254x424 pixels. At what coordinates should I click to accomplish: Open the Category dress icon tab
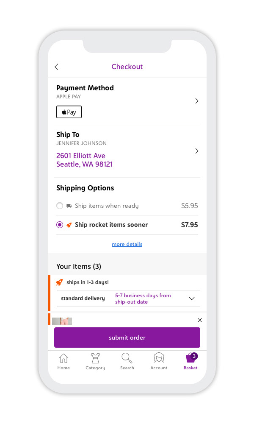(x=95, y=361)
